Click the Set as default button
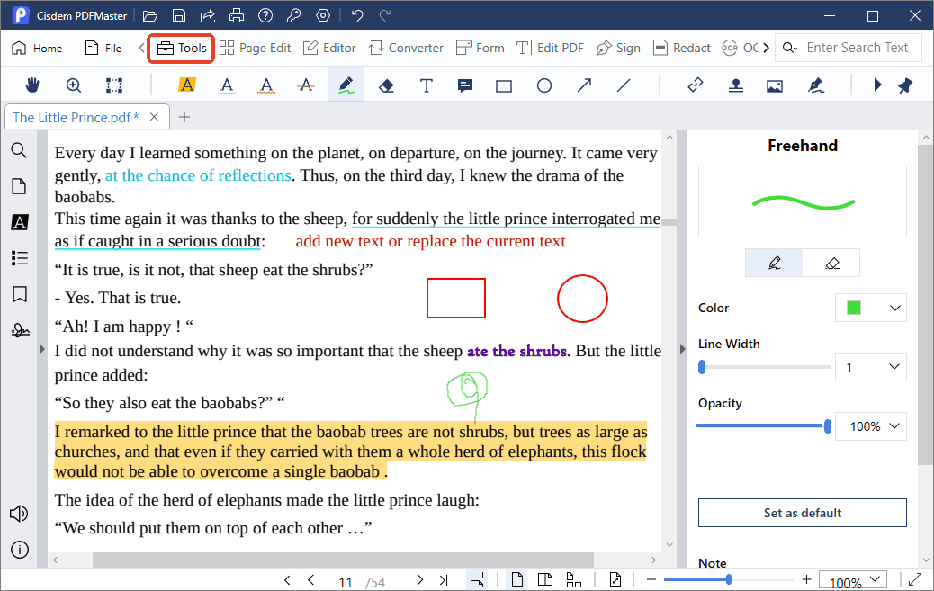 click(x=803, y=513)
